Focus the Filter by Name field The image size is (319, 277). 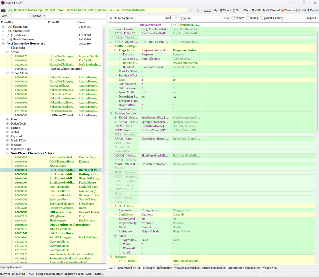pyautogui.click(x=150, y=18)
